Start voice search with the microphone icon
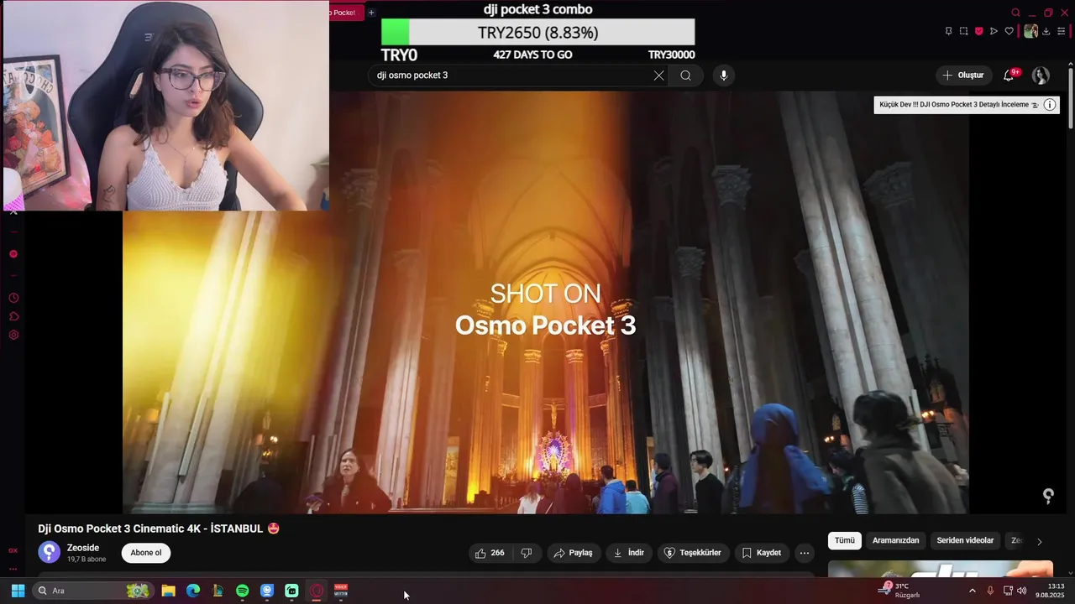 724,75
